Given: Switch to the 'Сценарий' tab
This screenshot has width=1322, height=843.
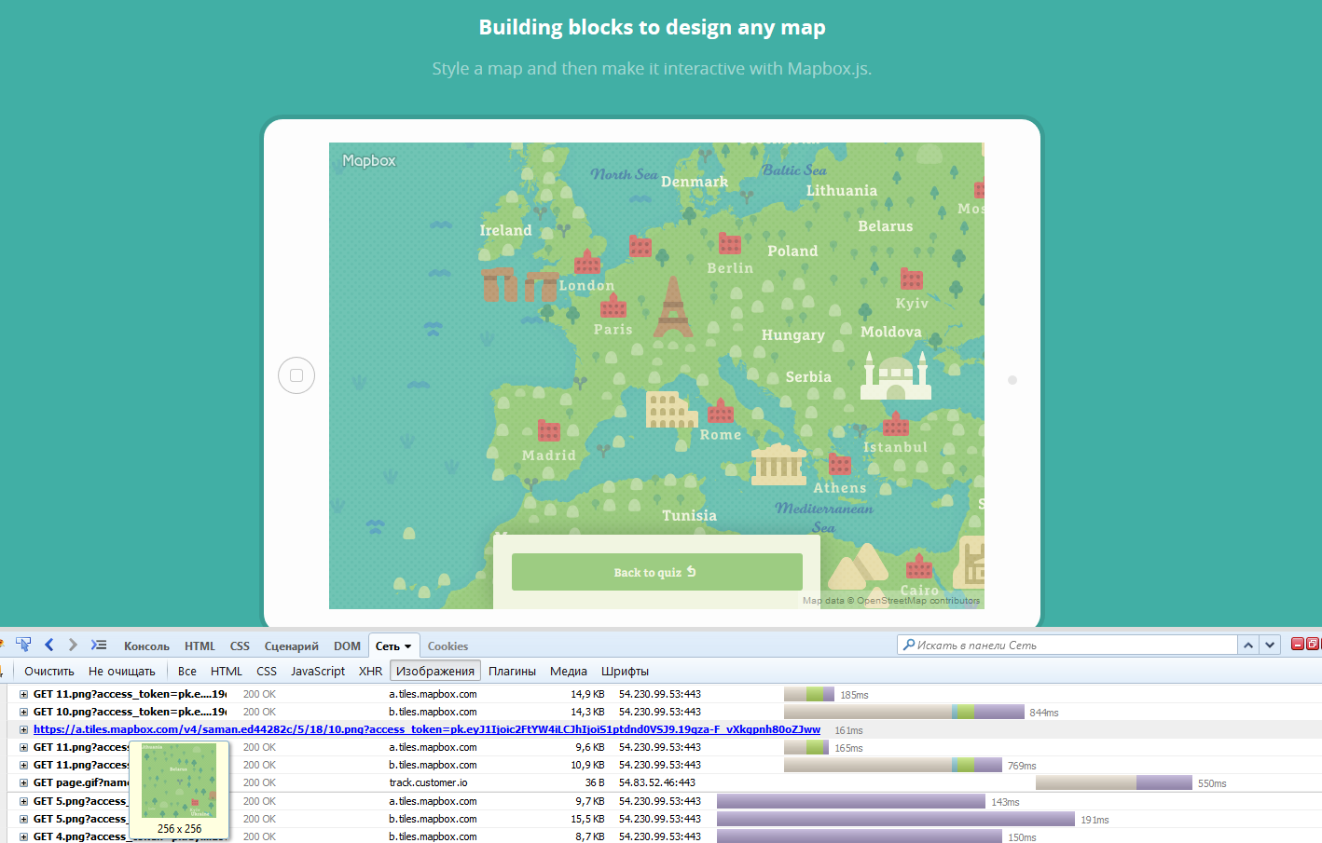Looking at the screenshot, I should tap(292, 646).
